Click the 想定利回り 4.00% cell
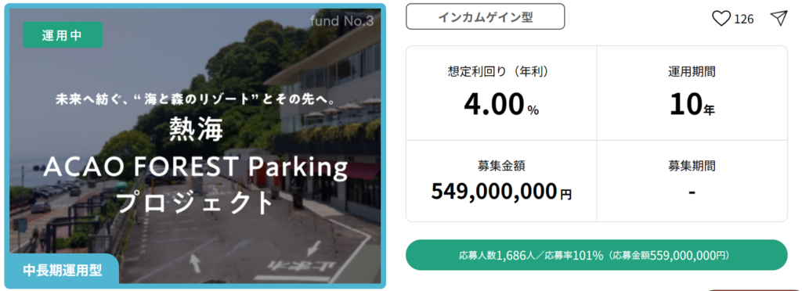 501,93
